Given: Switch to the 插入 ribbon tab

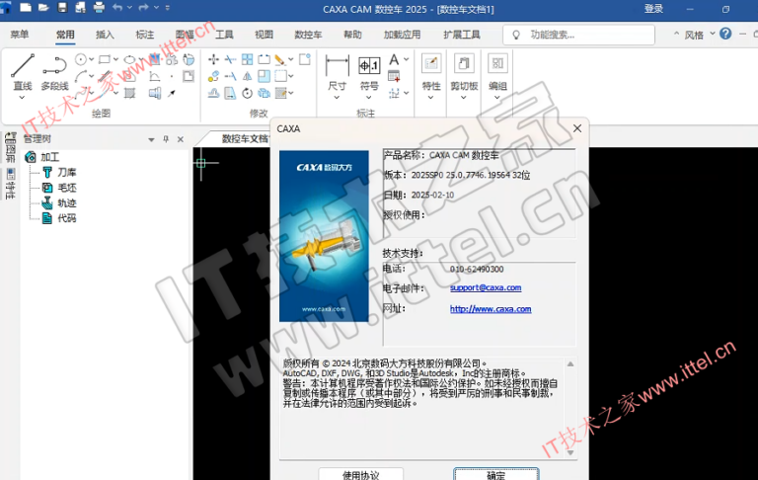Looking at the screenshot, I should pos(105,35).
